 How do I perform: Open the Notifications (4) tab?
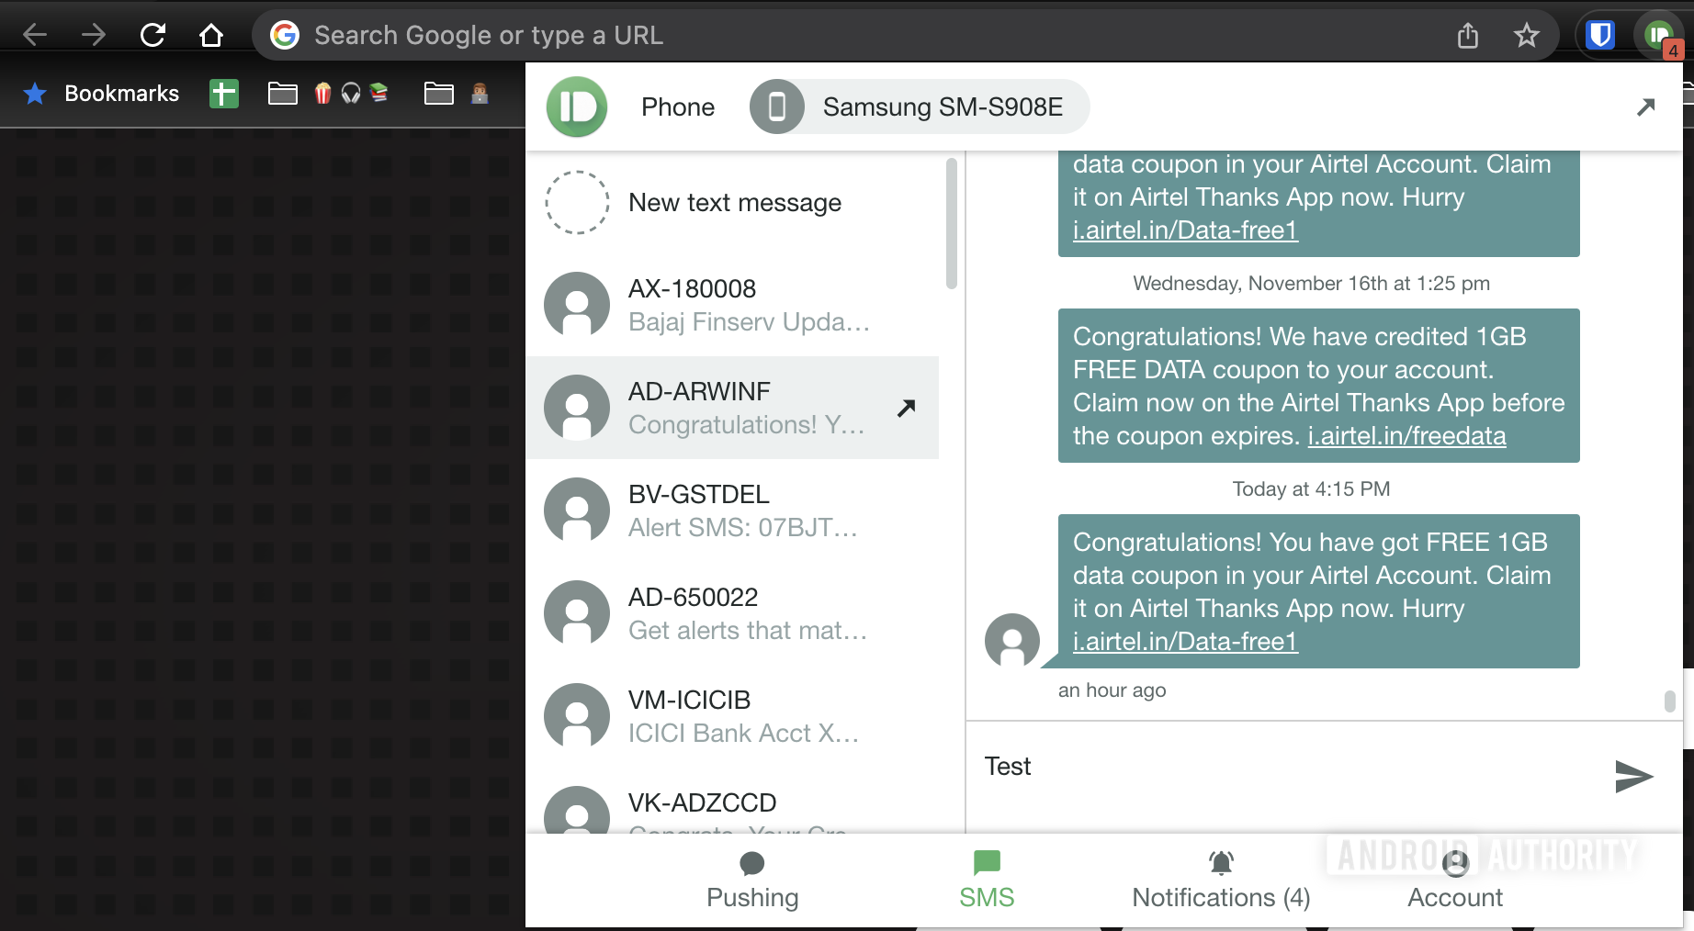(1221, 881)
